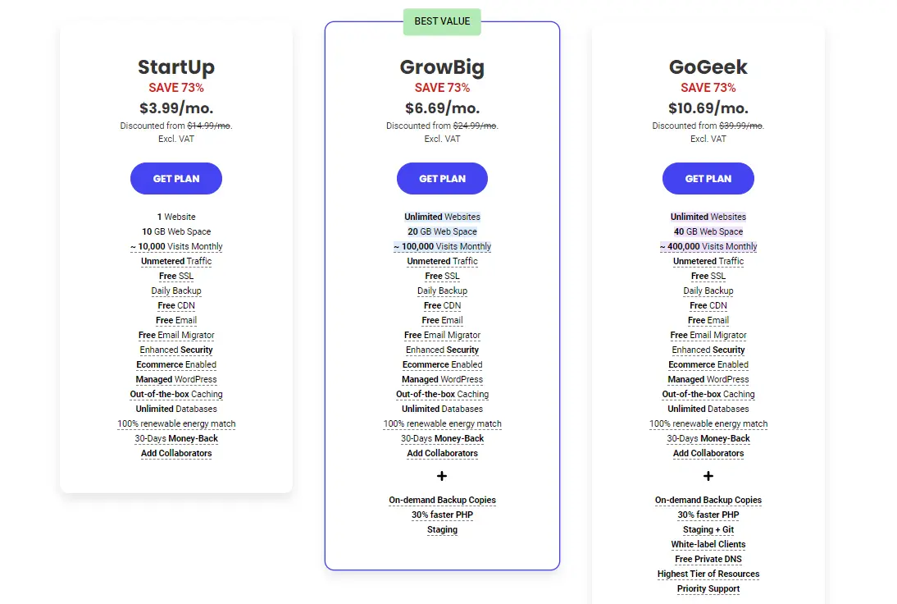
Task: Select Daily Backup in the GoGeek column
Action: 708,291
